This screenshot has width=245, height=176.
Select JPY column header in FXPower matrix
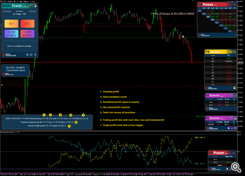coord(234,8)
